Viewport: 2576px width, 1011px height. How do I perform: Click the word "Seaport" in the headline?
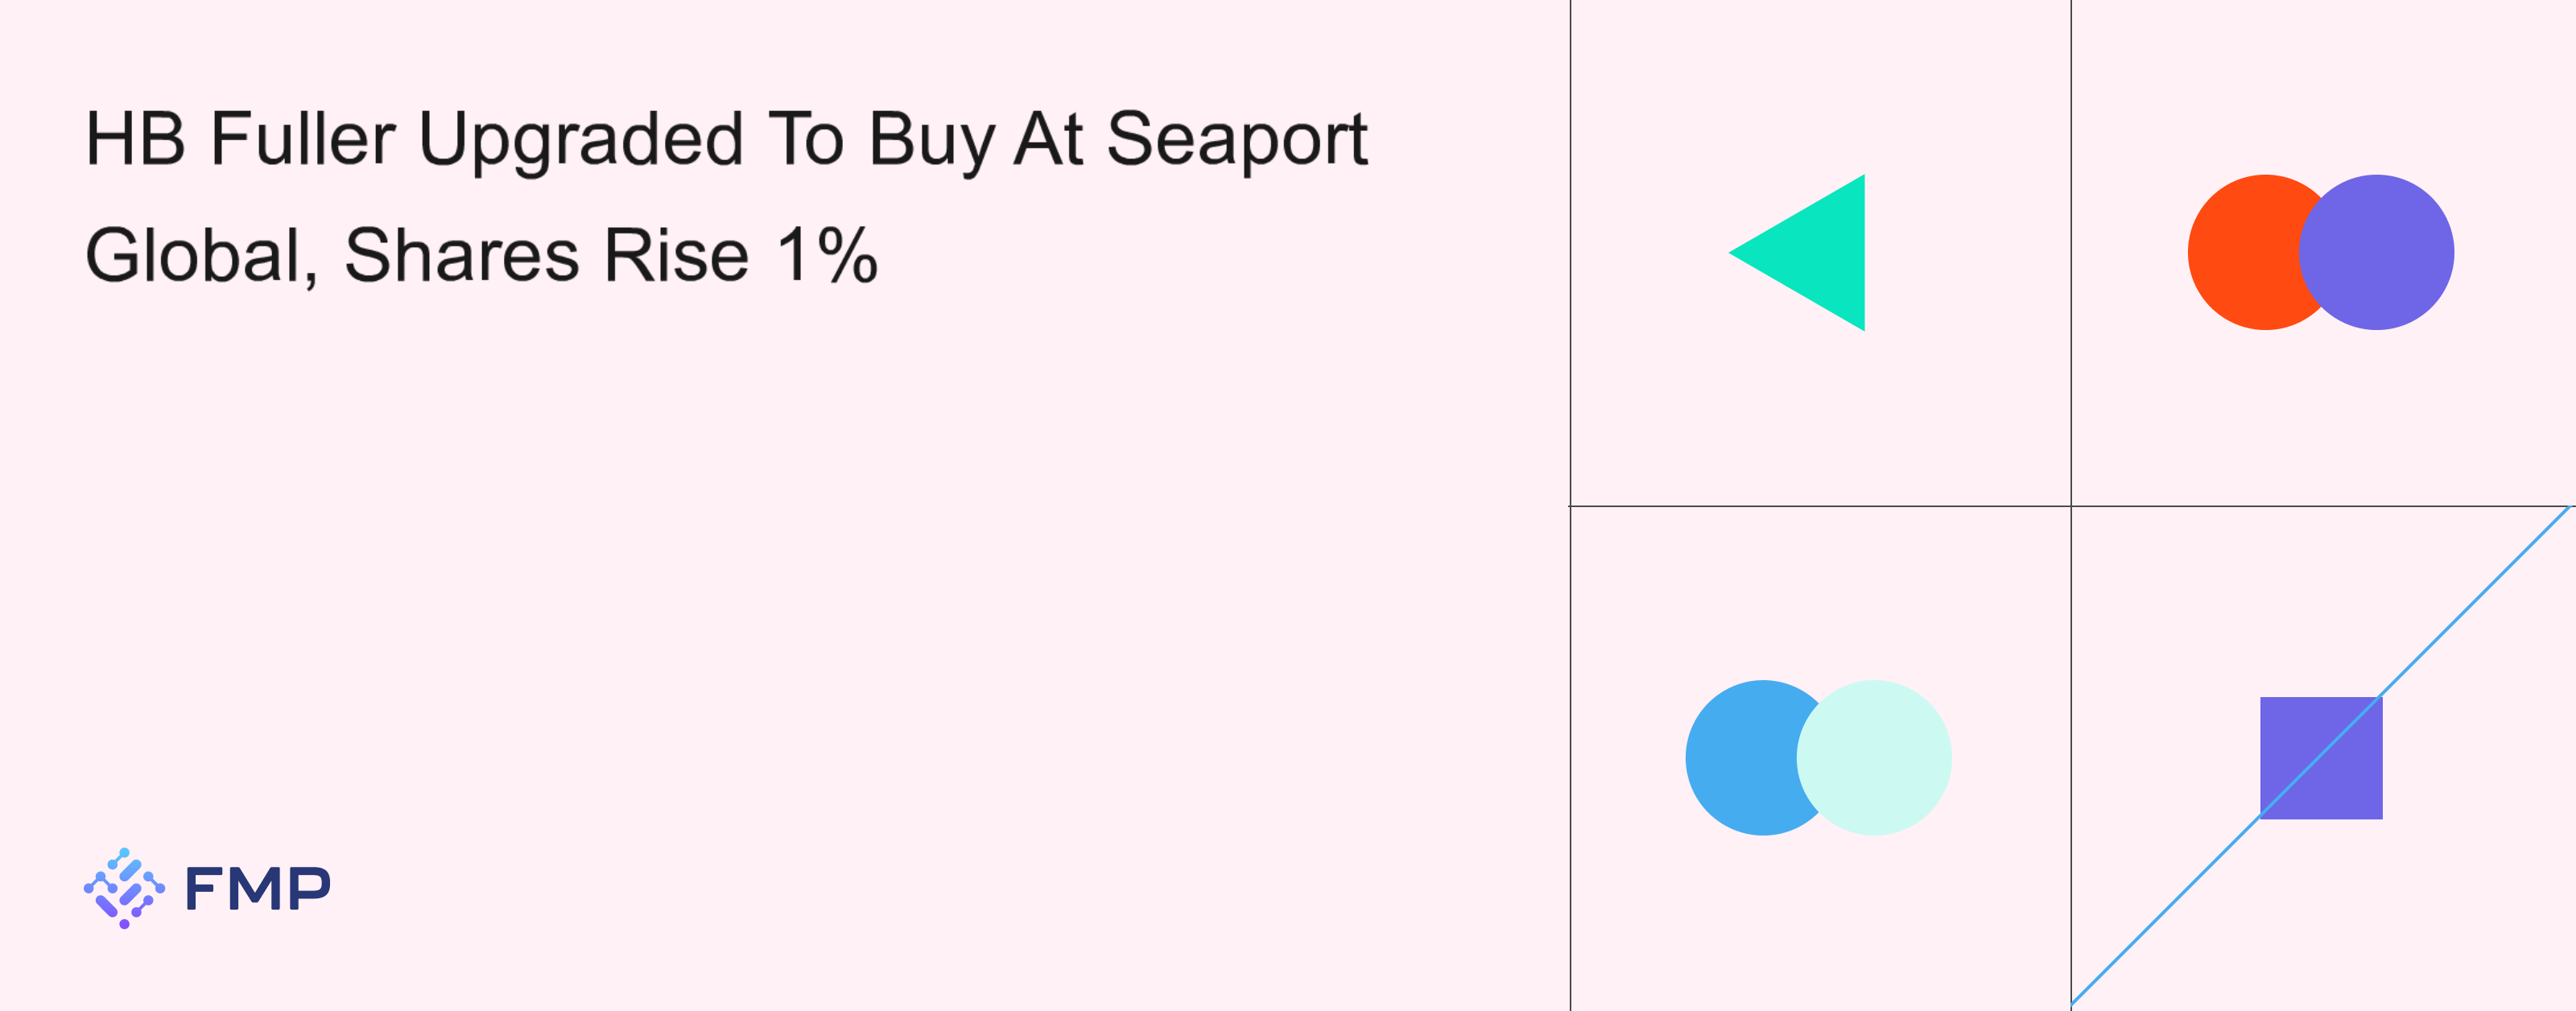[x=1237, y=140]
